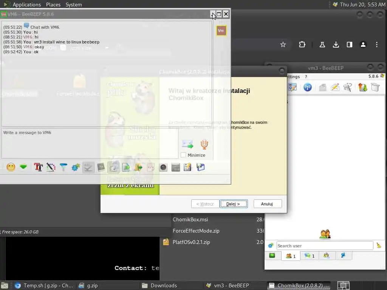Click gear icon beside Search user field
The height and width of the screenshot is (290, 387).
tap(271, 245)
